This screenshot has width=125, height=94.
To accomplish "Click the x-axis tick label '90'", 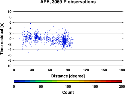I will click(x=68, y=70).
